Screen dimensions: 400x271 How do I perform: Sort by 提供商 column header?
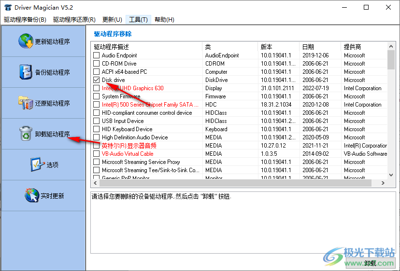click(364, 47)
